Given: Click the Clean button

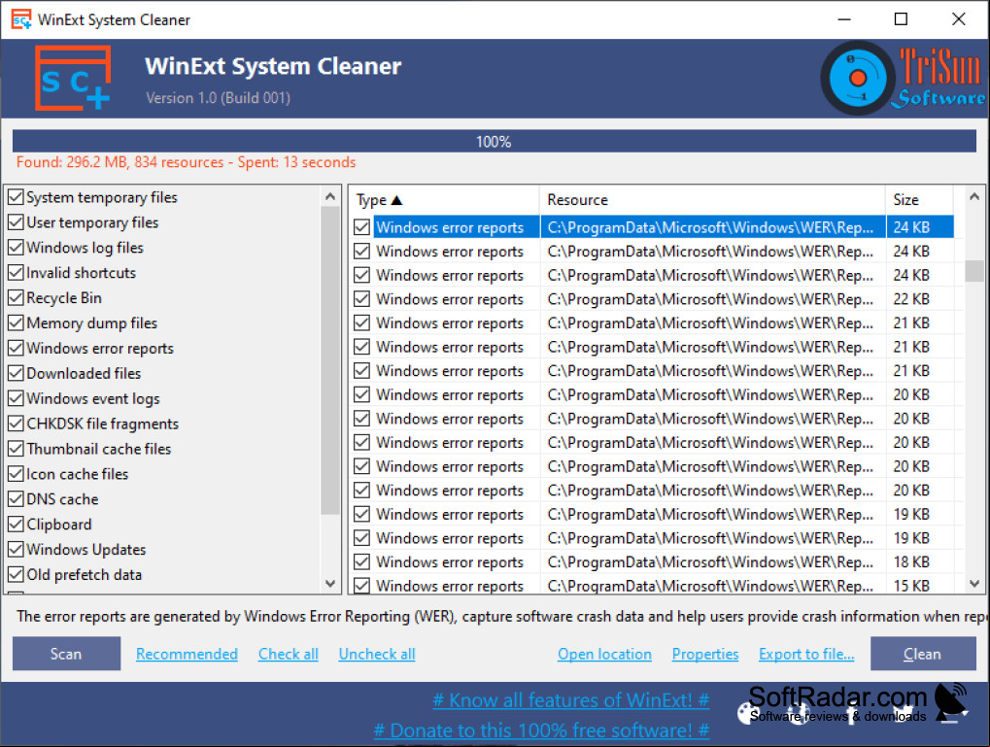Looking at the screenshot, I should pos(923,654).
